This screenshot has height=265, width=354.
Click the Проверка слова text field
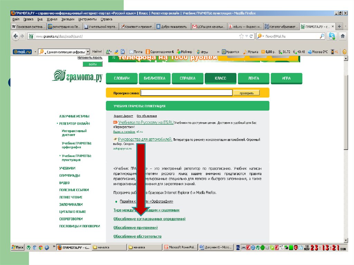[x=186, y=93]
